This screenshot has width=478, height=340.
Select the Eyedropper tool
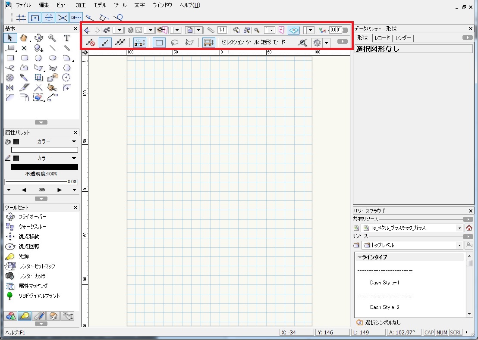[24, 78]
